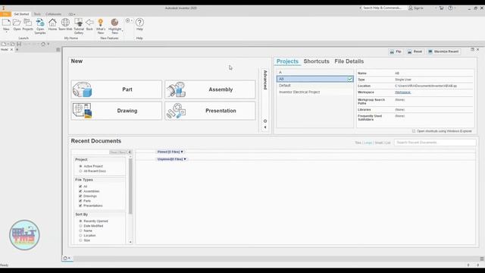Create a new Drawing file
Viewport: 485px width, 273px height.
click(x=116, y=111)
